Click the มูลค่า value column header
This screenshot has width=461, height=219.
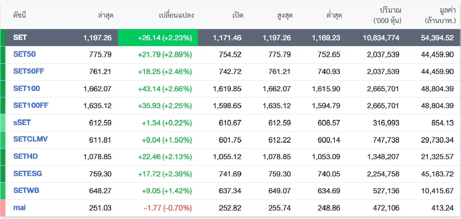pyautogui.click(x=439, y=16)
